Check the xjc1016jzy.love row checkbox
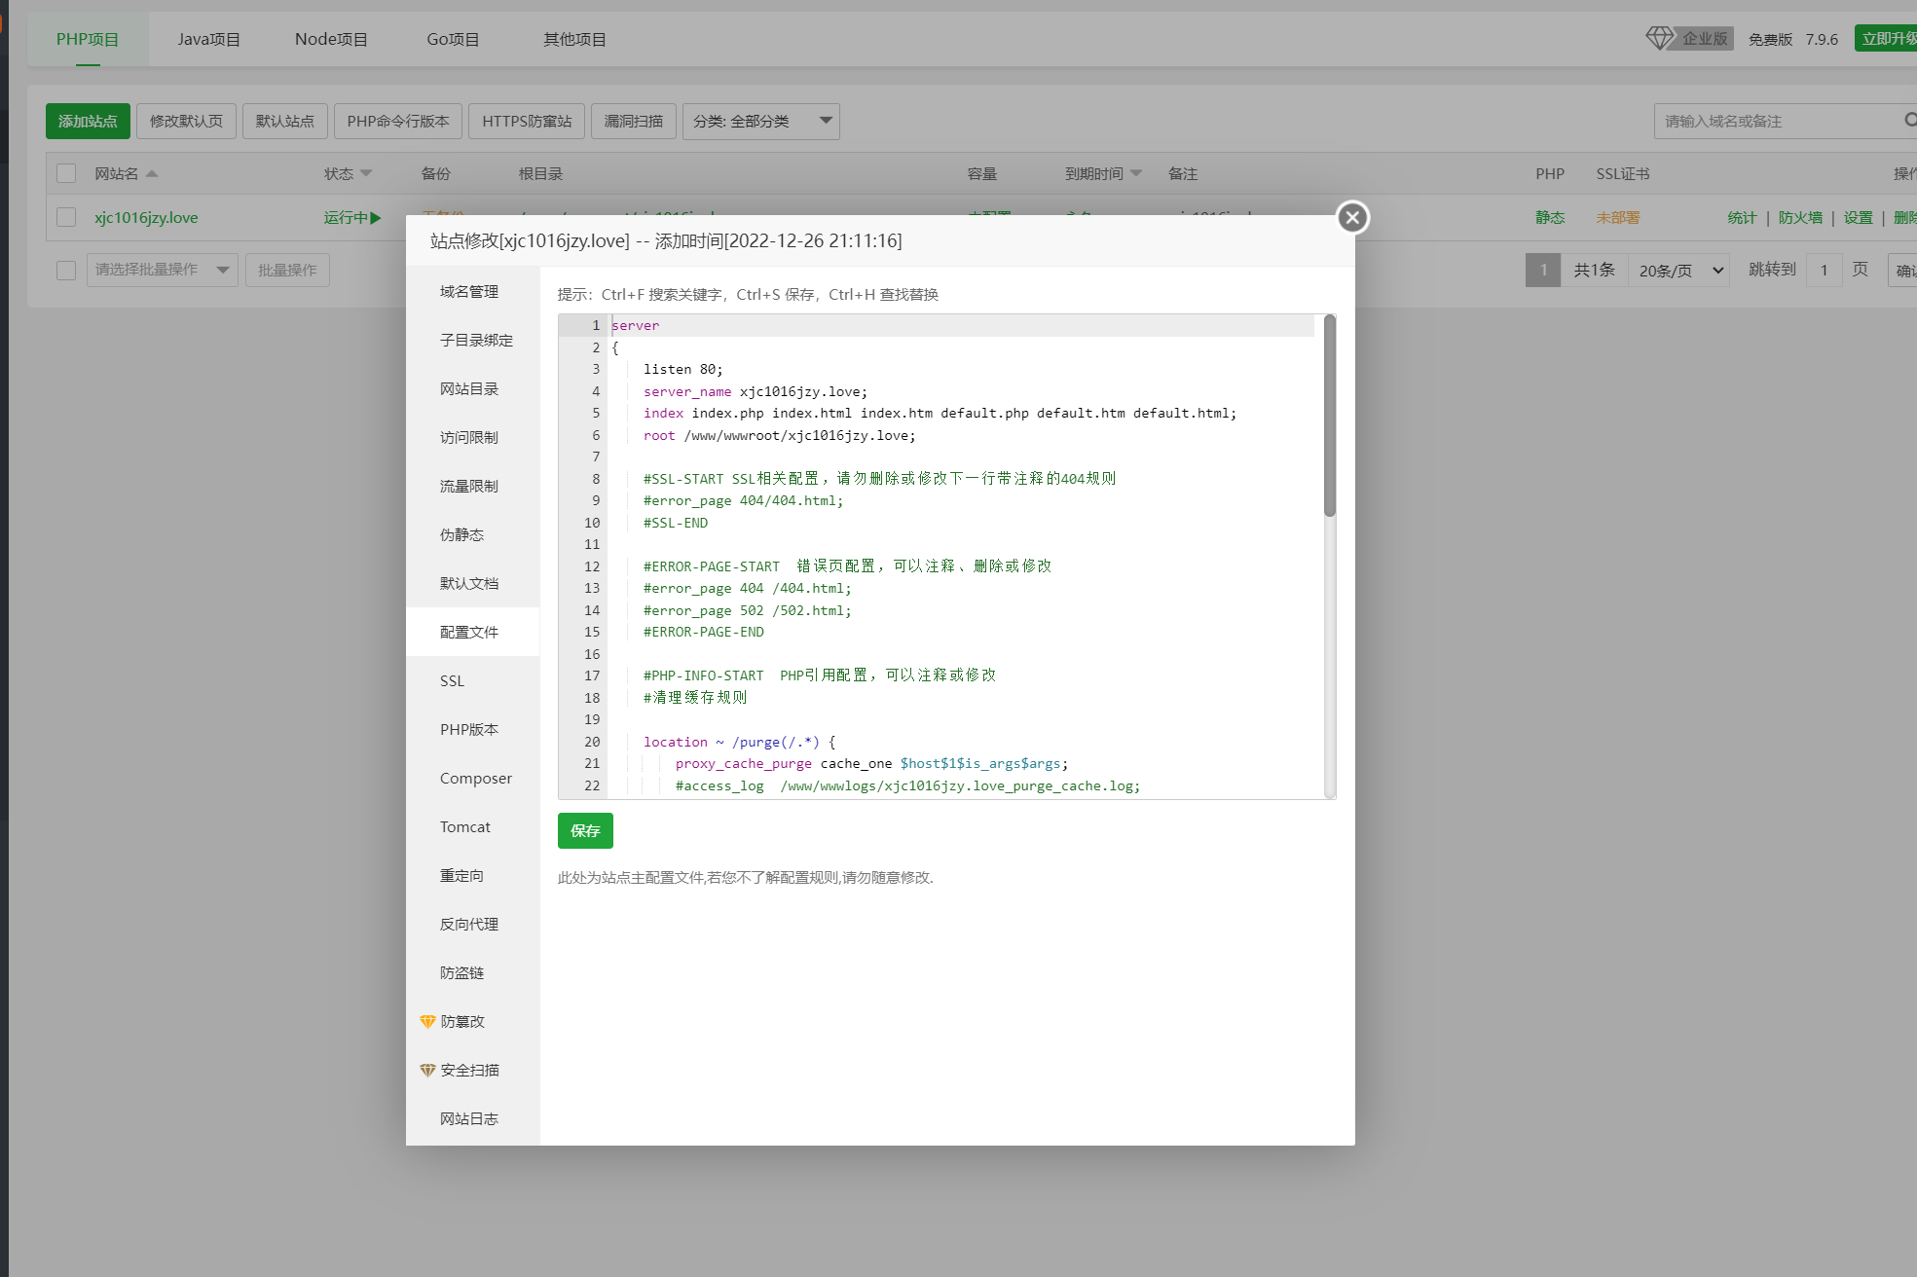 pyautogui.click(x=66, y=217)
